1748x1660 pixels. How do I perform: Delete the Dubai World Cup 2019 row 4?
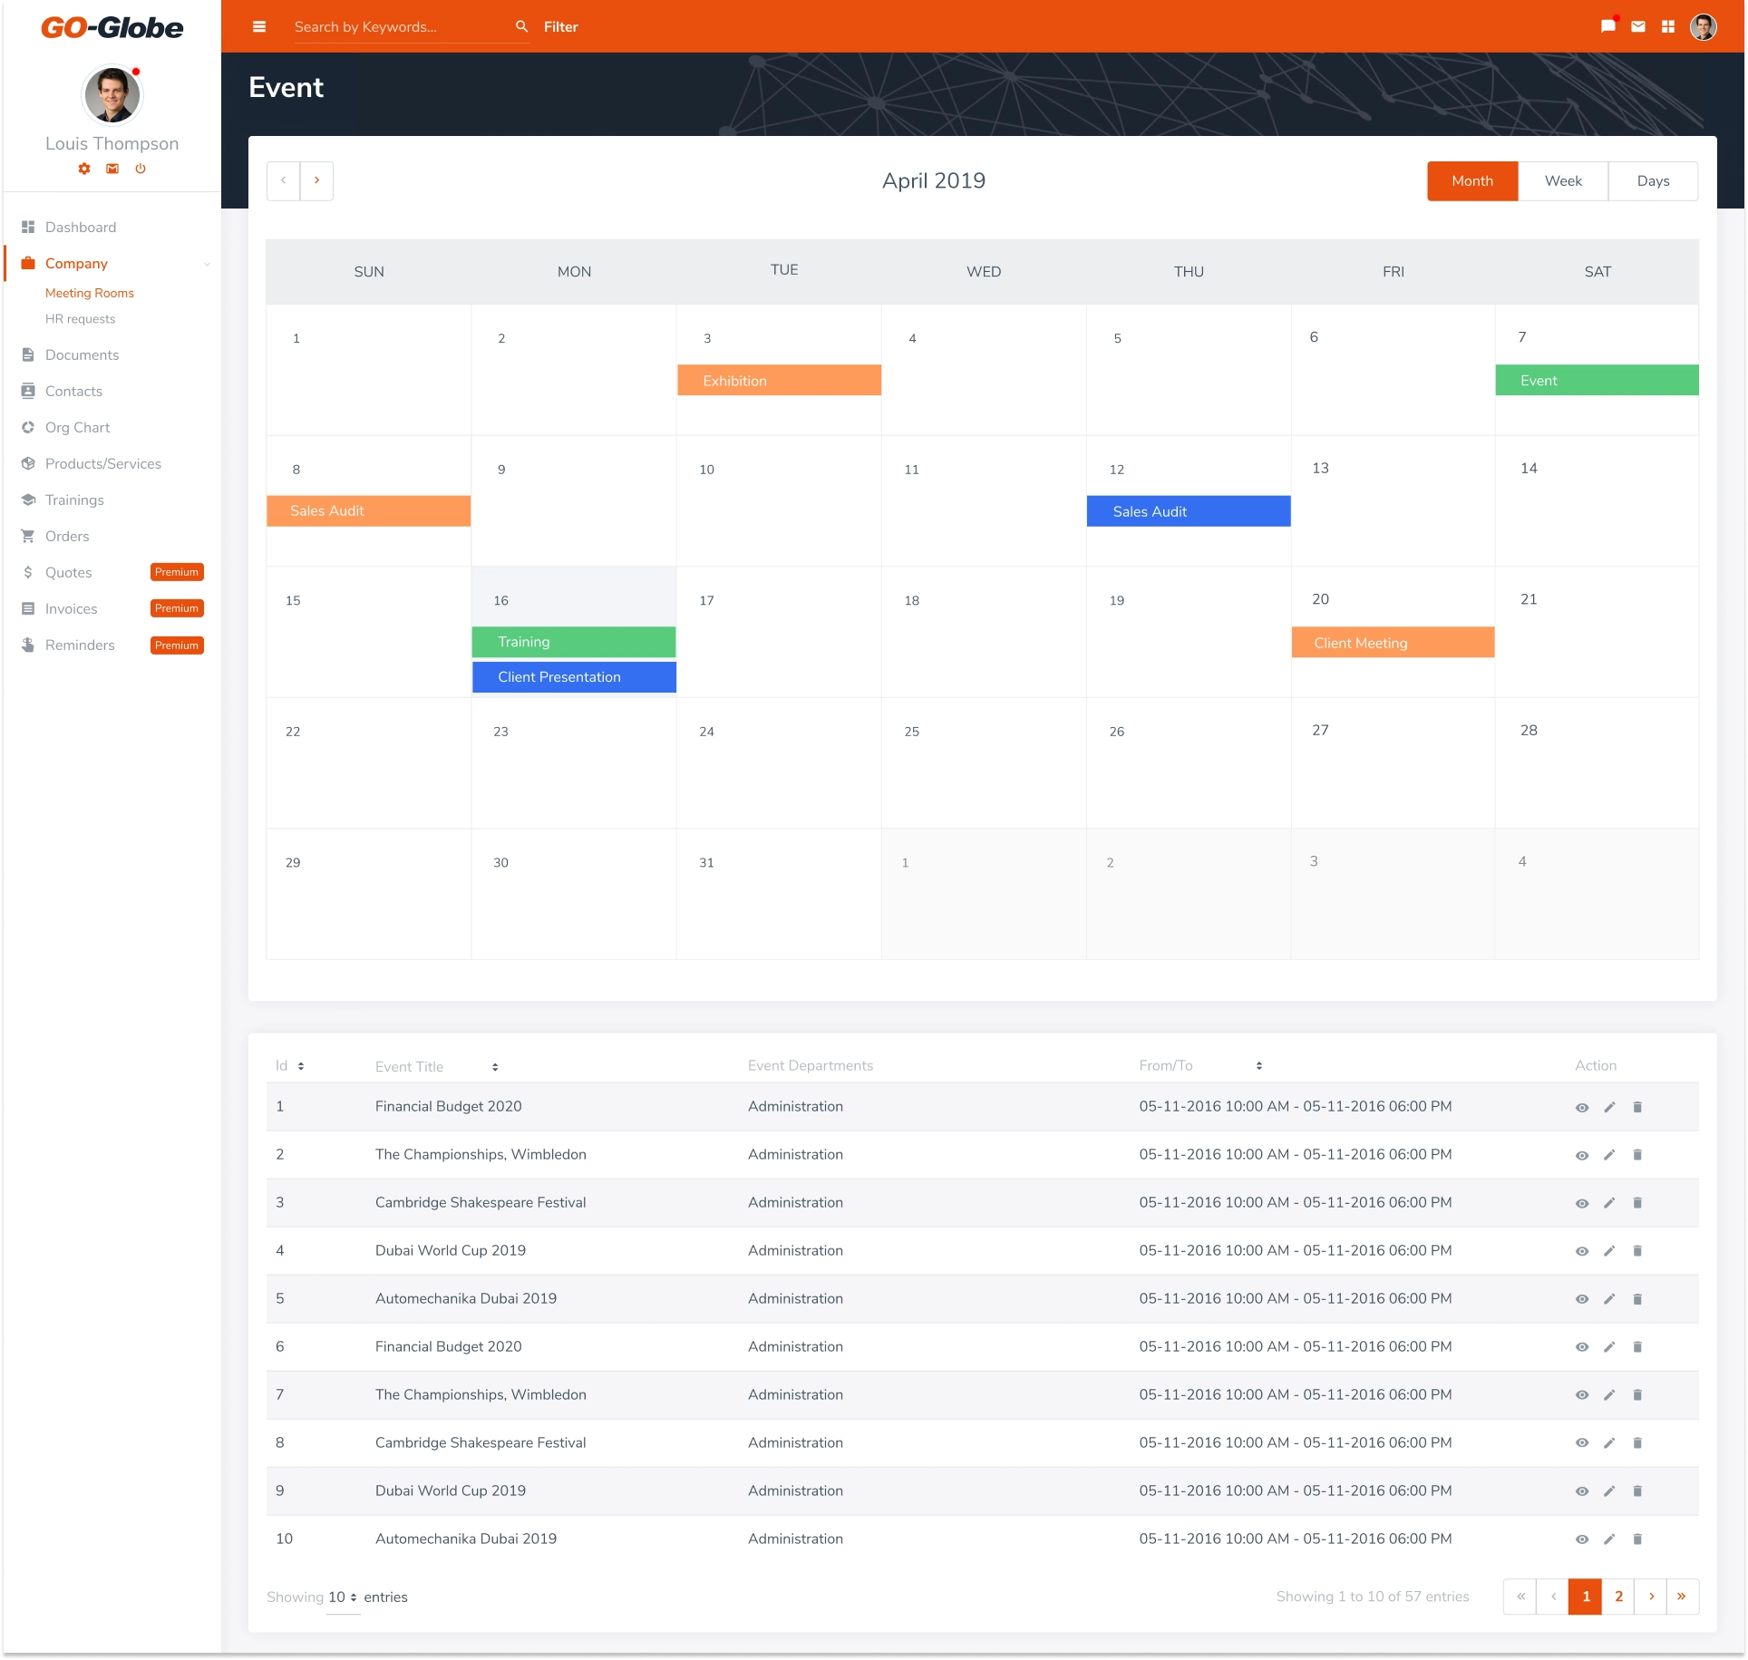pos(1637,1250)
